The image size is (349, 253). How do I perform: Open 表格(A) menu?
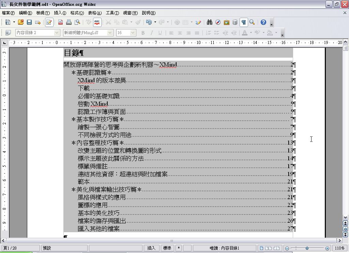click(95, 13)
